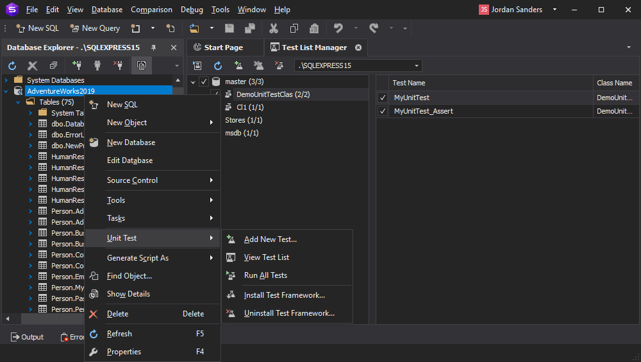
Task: Choose Properties from the context menu
Action: click(153, 351)
